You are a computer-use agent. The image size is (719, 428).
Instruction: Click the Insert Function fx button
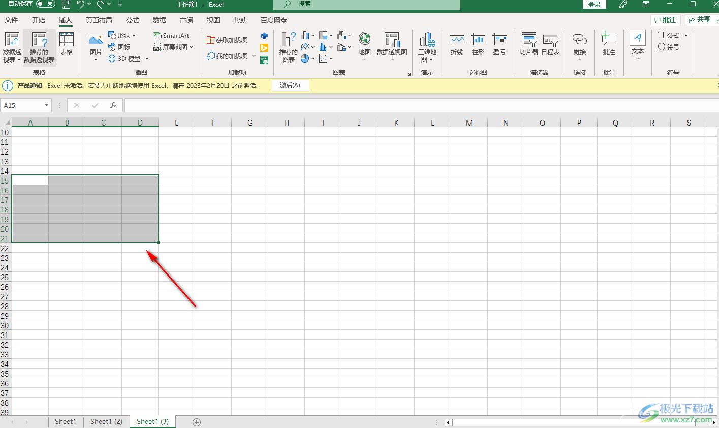point(113,105)
